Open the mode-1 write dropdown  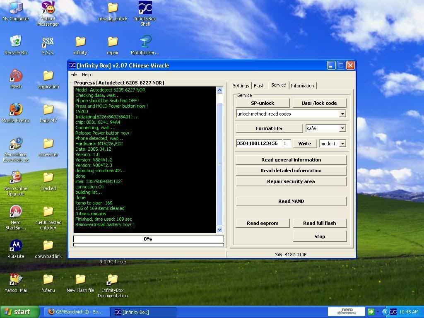[x=342, y=144]
